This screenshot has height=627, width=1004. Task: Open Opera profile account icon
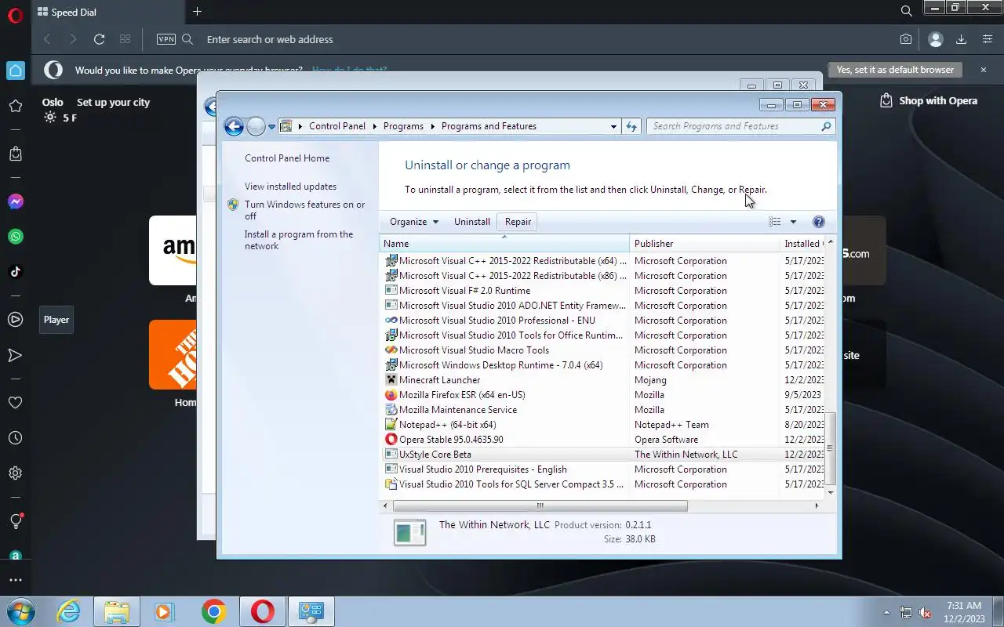[935, 39]
